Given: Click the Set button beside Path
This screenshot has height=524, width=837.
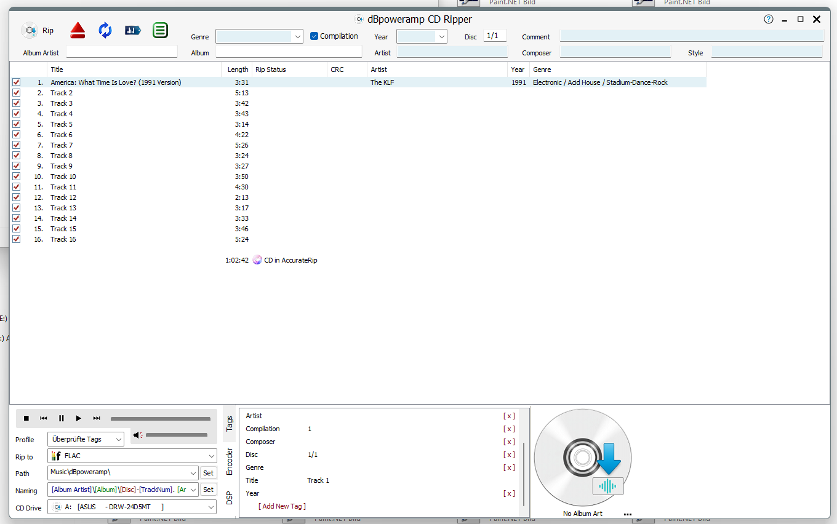Looking at the screenshot, I should point(209,473).
